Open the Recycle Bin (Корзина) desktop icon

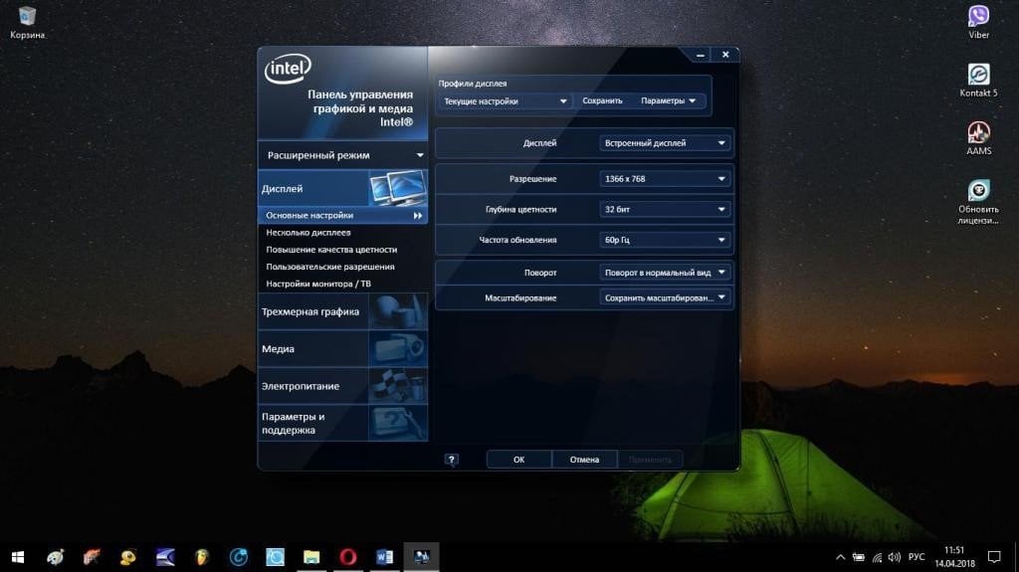coord(27,22)
